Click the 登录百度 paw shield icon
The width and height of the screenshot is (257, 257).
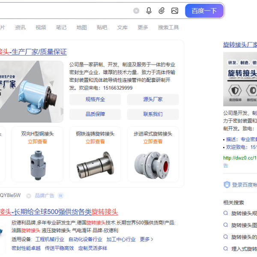227,185
